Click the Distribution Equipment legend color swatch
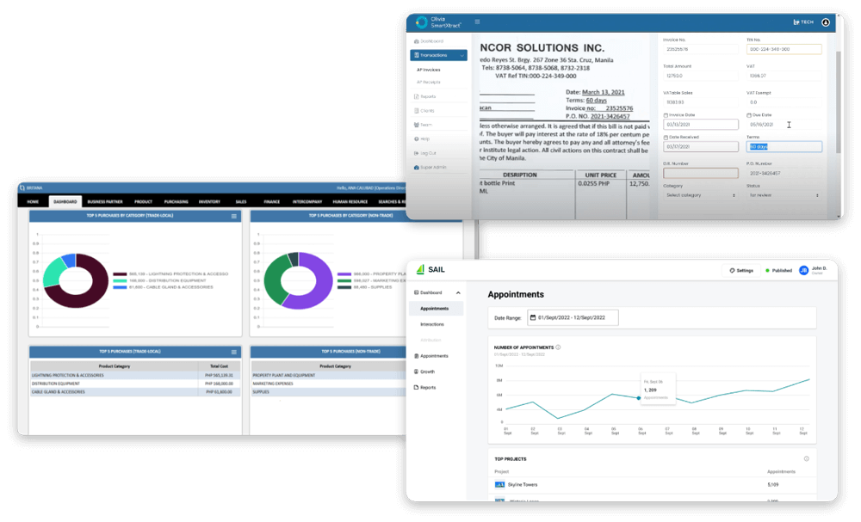This screenshot has width=861, height=522. click(x=120, y=280)
